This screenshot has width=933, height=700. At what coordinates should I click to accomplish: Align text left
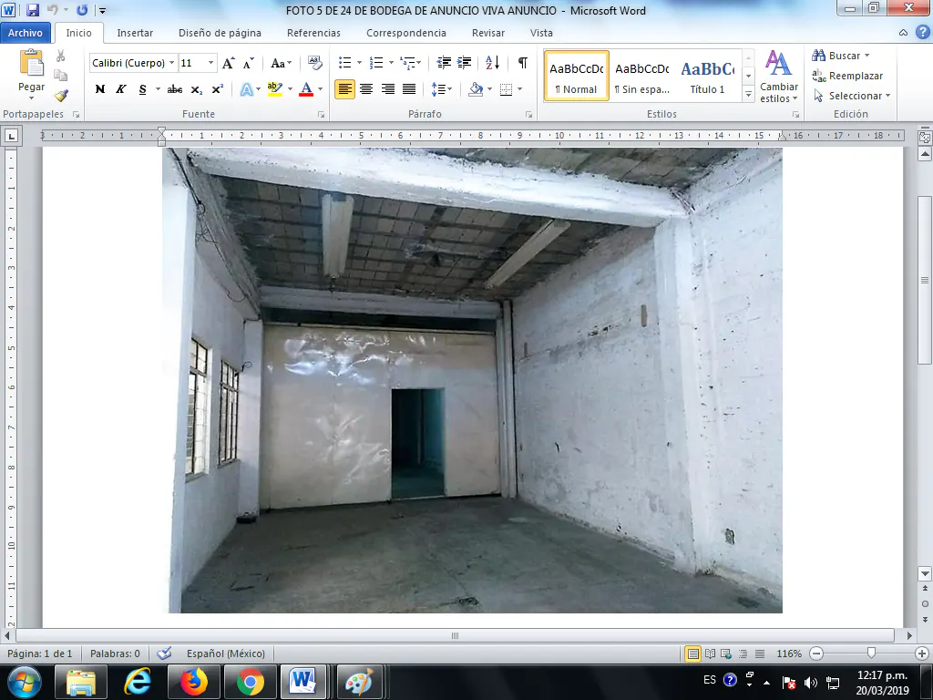[x=344, y=89]
